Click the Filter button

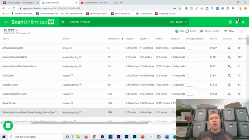coord(229,31)
